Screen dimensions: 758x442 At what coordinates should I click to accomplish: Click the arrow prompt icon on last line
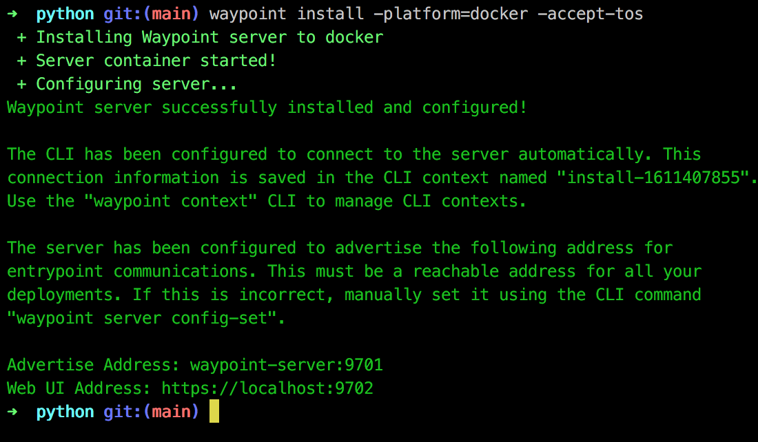pyautogui.click(x=12, y=412)
